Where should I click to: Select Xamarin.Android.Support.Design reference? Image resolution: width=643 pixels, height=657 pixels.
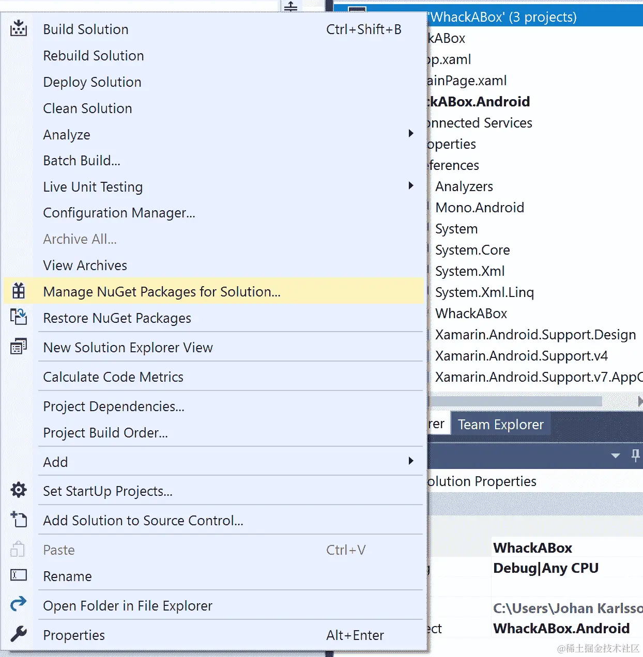(x=535, y=335)
